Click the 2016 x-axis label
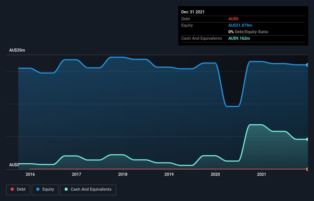 click(30, 174)
